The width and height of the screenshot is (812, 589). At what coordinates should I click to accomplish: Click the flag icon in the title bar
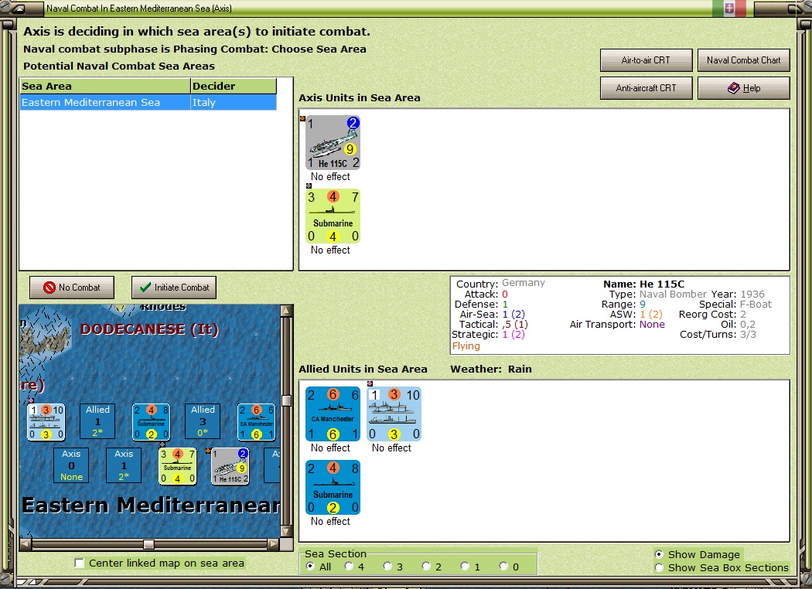point(729,9)
